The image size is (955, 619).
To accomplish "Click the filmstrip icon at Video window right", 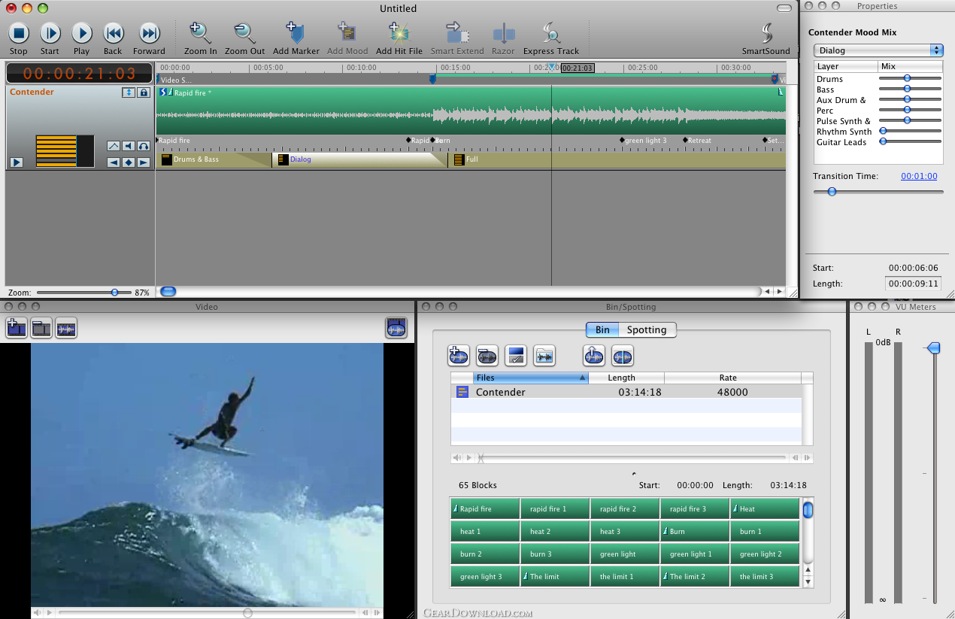I will point(396,327).
